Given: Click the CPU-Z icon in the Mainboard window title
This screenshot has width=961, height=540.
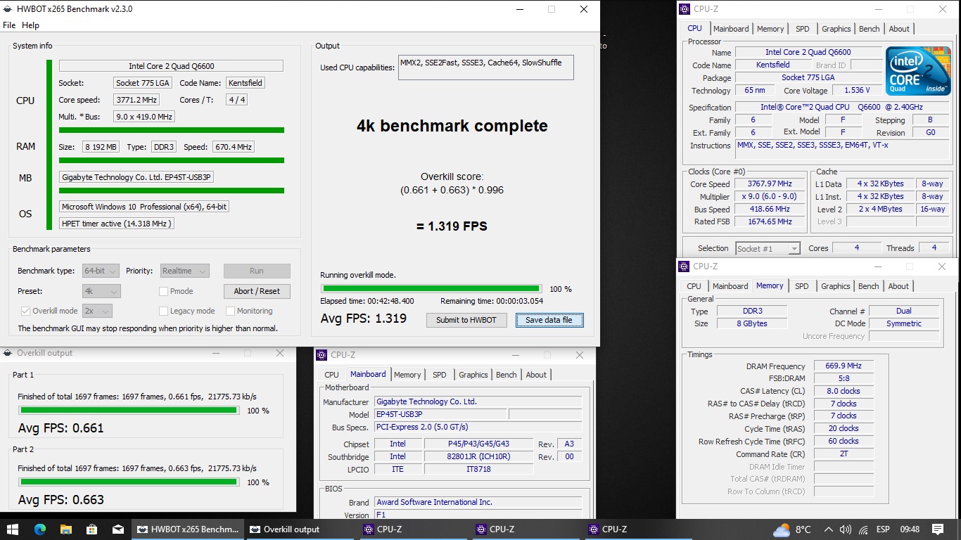Looking at the screenshot, I should (322, 355).
